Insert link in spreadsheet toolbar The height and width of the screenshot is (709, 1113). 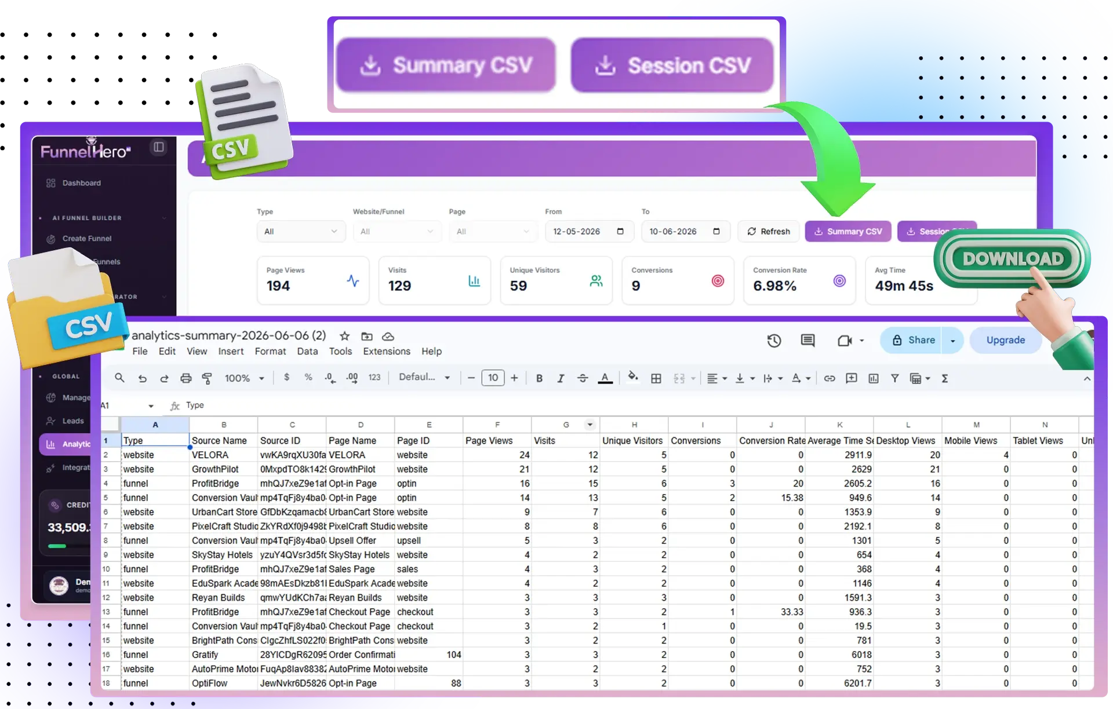pos(830,378)
